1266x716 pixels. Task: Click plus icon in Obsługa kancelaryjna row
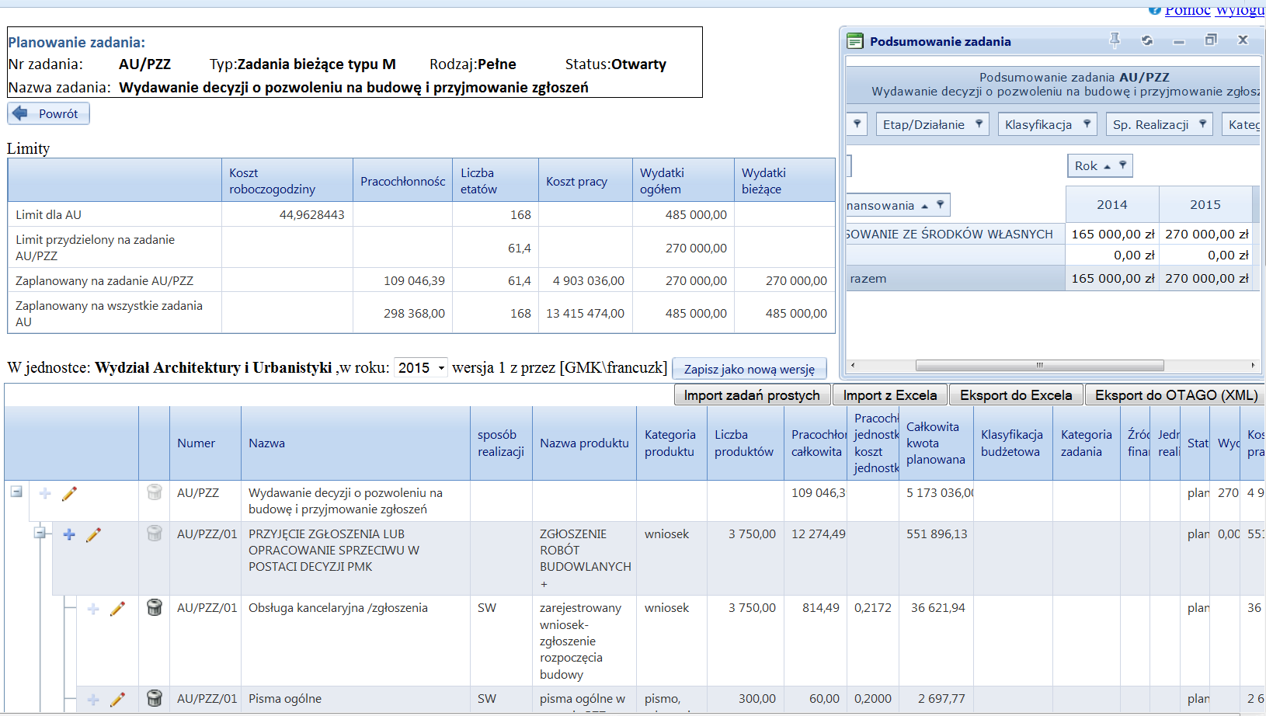(93, 609)
